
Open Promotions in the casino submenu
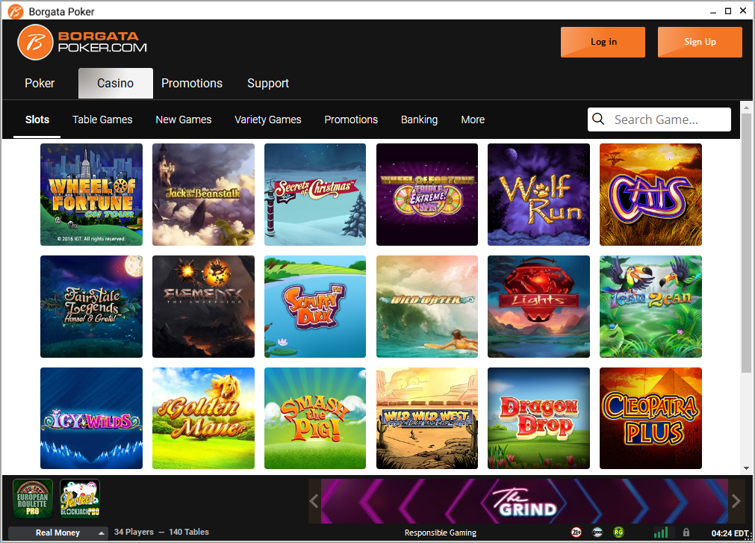(x=351, y=120)
